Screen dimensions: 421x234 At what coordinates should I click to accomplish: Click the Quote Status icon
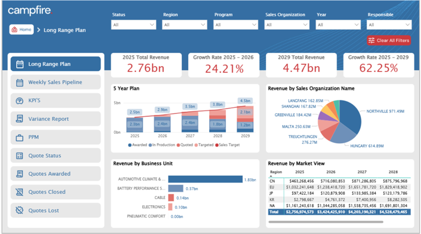point(20,156)
